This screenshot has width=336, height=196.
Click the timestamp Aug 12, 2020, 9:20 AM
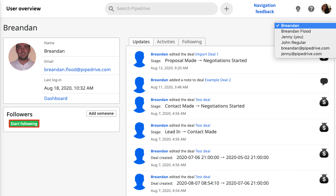(169, 68)
